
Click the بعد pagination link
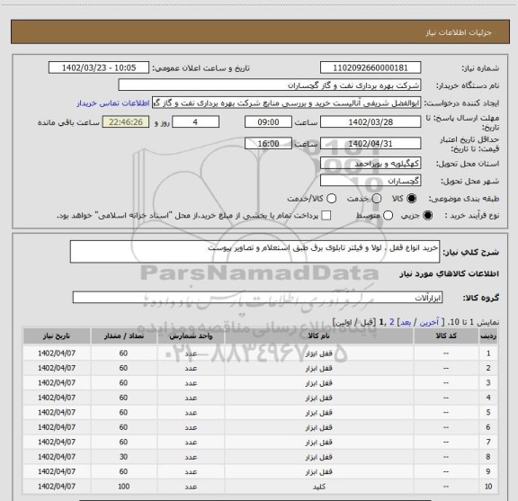click(x=405, y=322)
